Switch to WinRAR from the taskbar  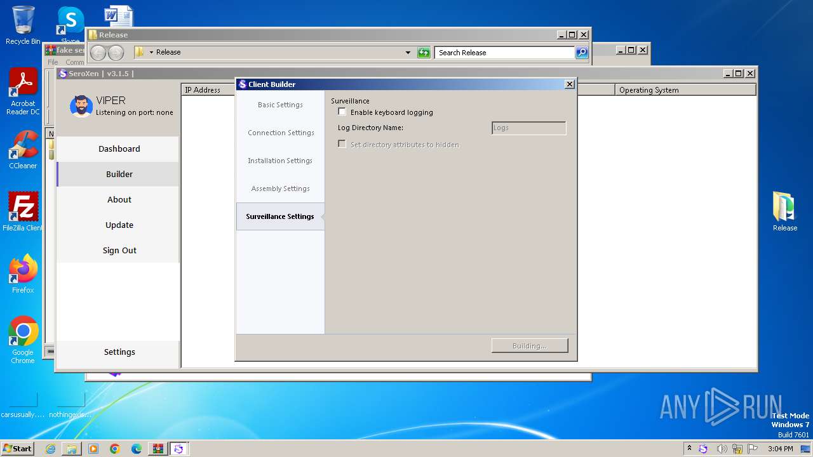click(158, 449)
